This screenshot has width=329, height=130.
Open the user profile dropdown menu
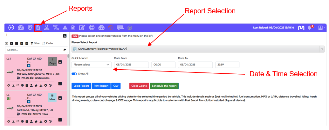tap(321, 28)
